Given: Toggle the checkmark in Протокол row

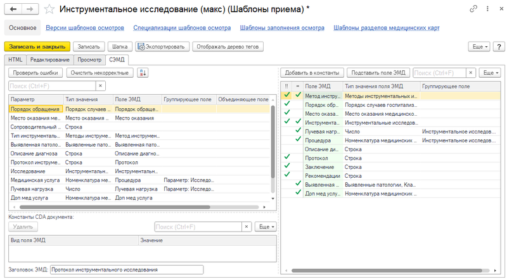Looking at the screenshot, I should [287, 157].
